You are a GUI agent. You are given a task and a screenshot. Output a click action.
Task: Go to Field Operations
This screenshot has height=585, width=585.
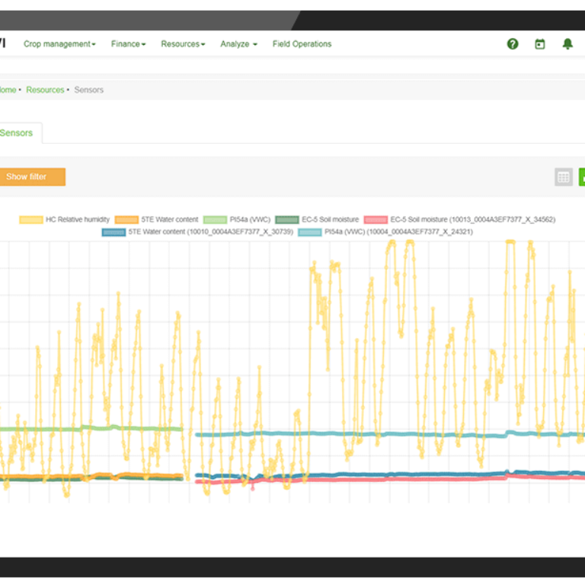[302, 44]
